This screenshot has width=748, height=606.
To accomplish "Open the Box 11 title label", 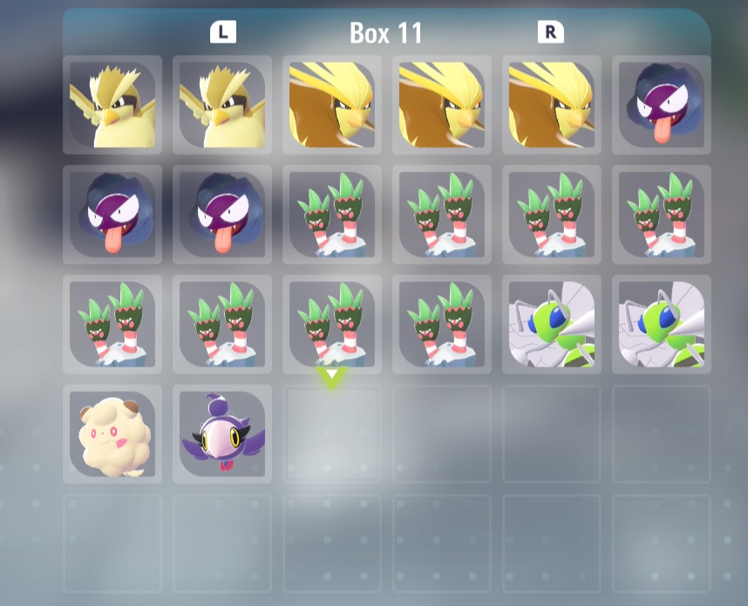I will click(386, 33).
